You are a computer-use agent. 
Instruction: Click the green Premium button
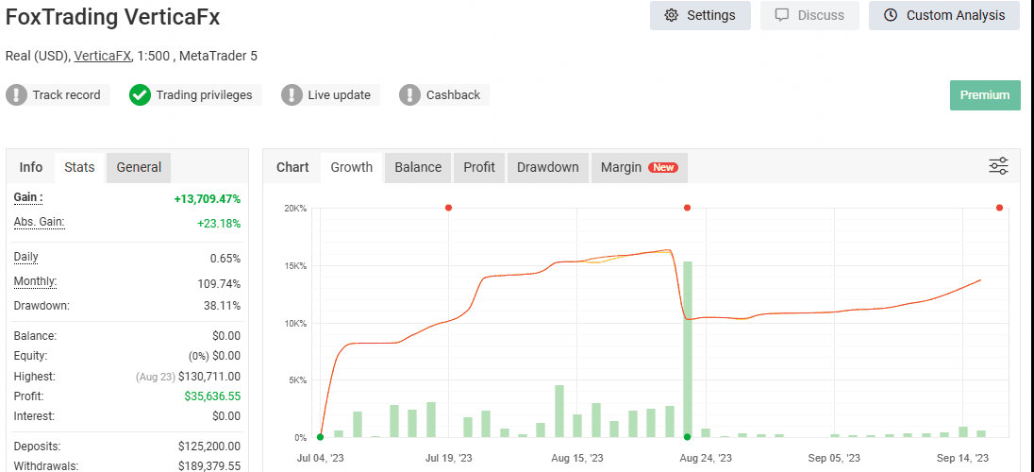tap(985, 95)
